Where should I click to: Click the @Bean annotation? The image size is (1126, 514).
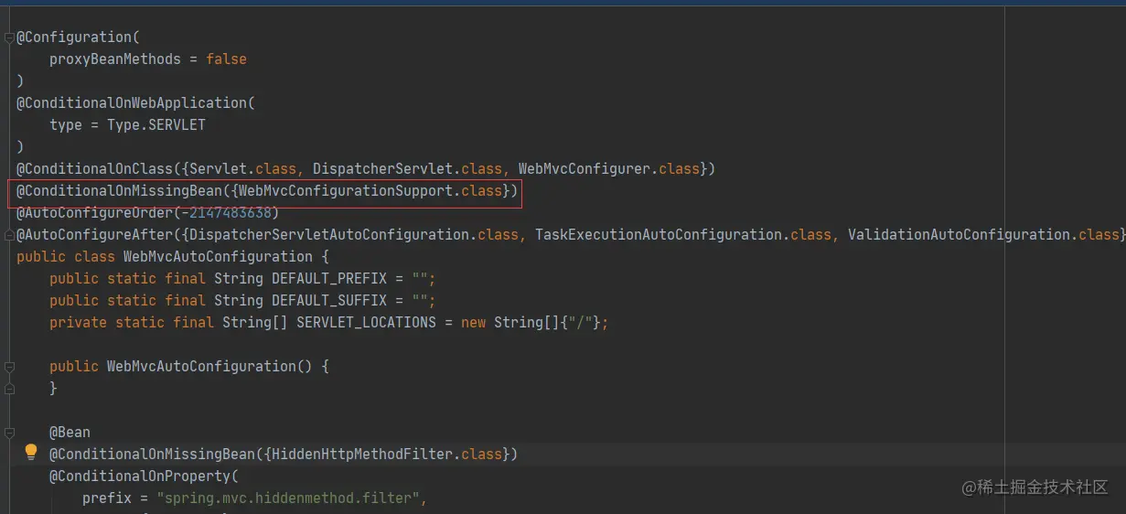(70, 433)
